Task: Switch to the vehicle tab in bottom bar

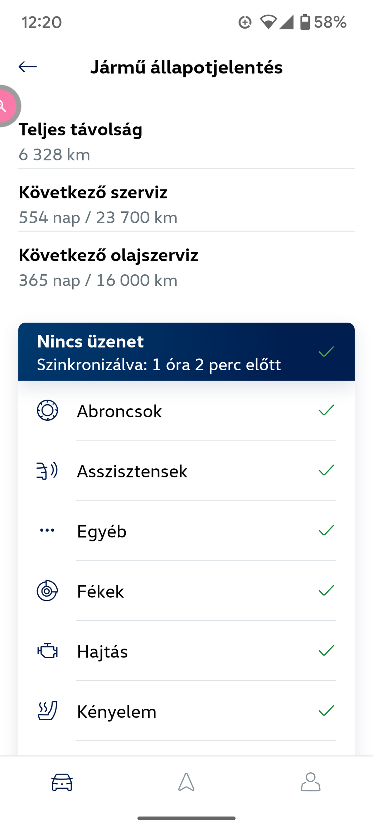Action: point(62,782)
